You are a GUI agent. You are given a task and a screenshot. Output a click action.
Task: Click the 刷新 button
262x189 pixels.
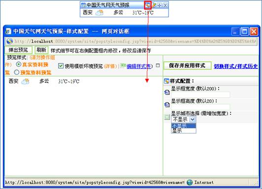pos(41,50)
